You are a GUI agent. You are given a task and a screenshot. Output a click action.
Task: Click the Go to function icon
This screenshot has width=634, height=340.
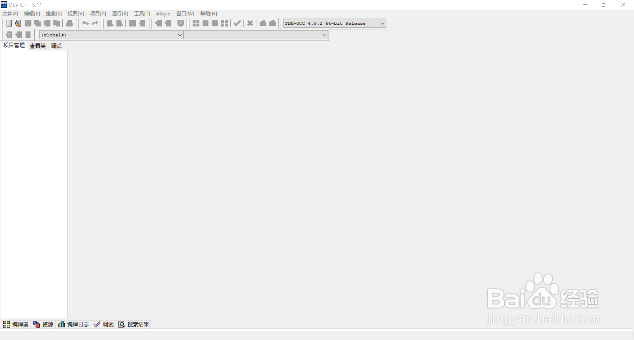tap(132, 23)
